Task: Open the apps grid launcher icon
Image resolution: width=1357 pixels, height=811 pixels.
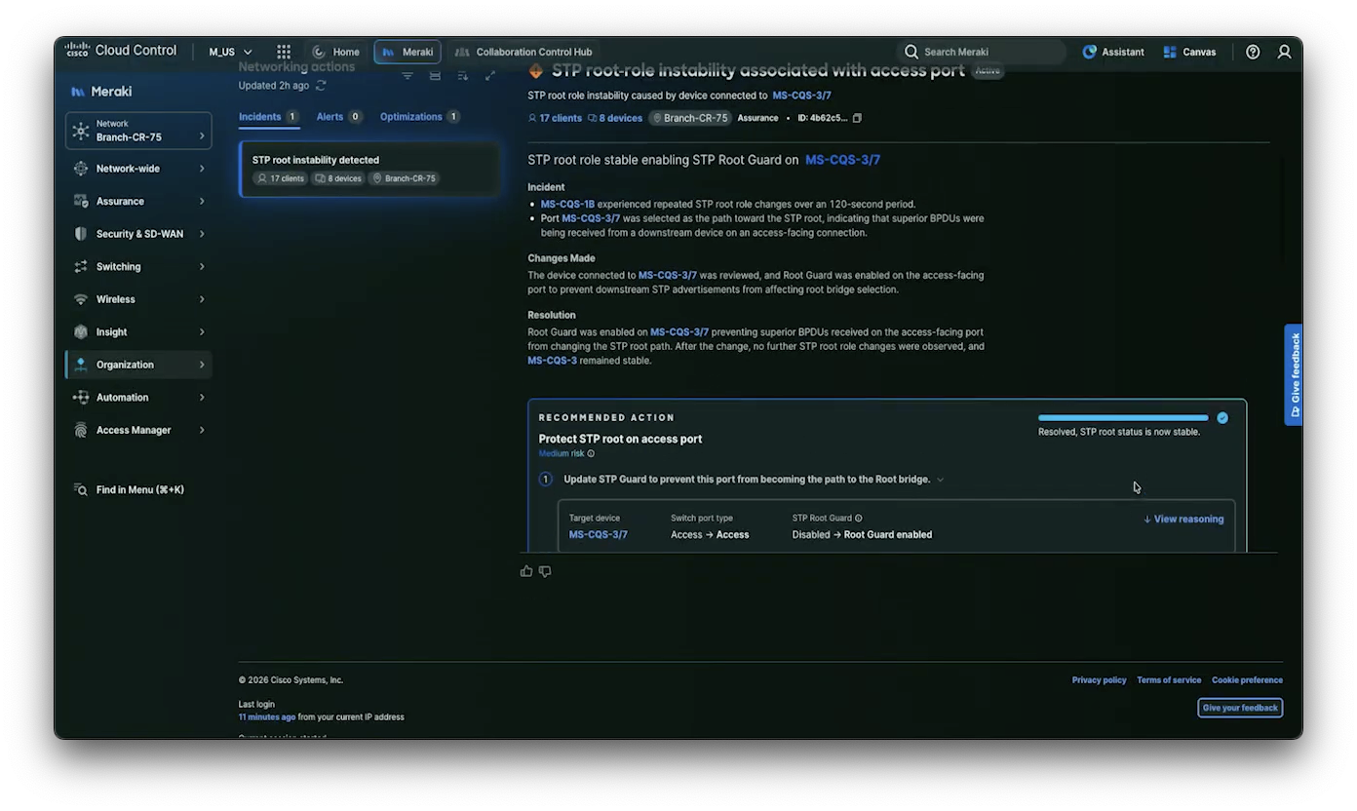Action: point(284,52)
